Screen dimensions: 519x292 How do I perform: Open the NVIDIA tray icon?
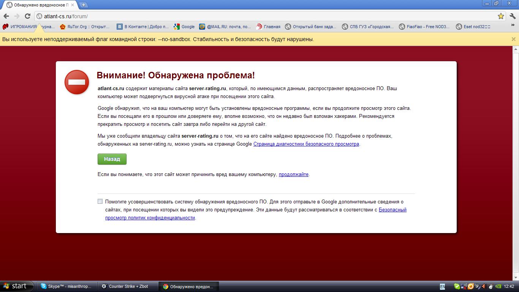[498, 287]
